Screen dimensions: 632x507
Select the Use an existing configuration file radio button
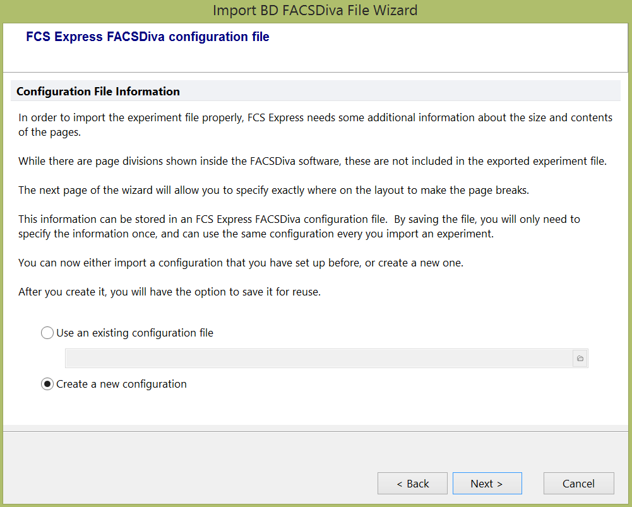(x=47, y=333)
